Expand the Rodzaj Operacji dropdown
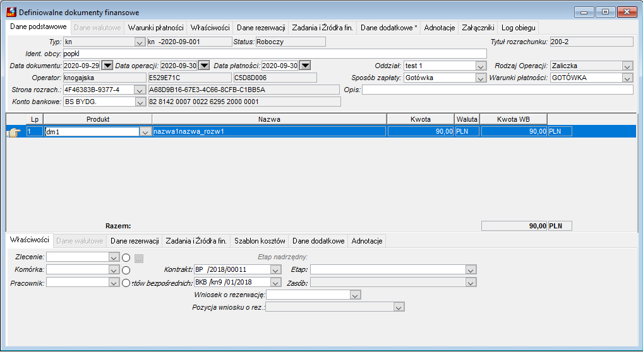This screenshot has width=643, height=352. [628, 66]
